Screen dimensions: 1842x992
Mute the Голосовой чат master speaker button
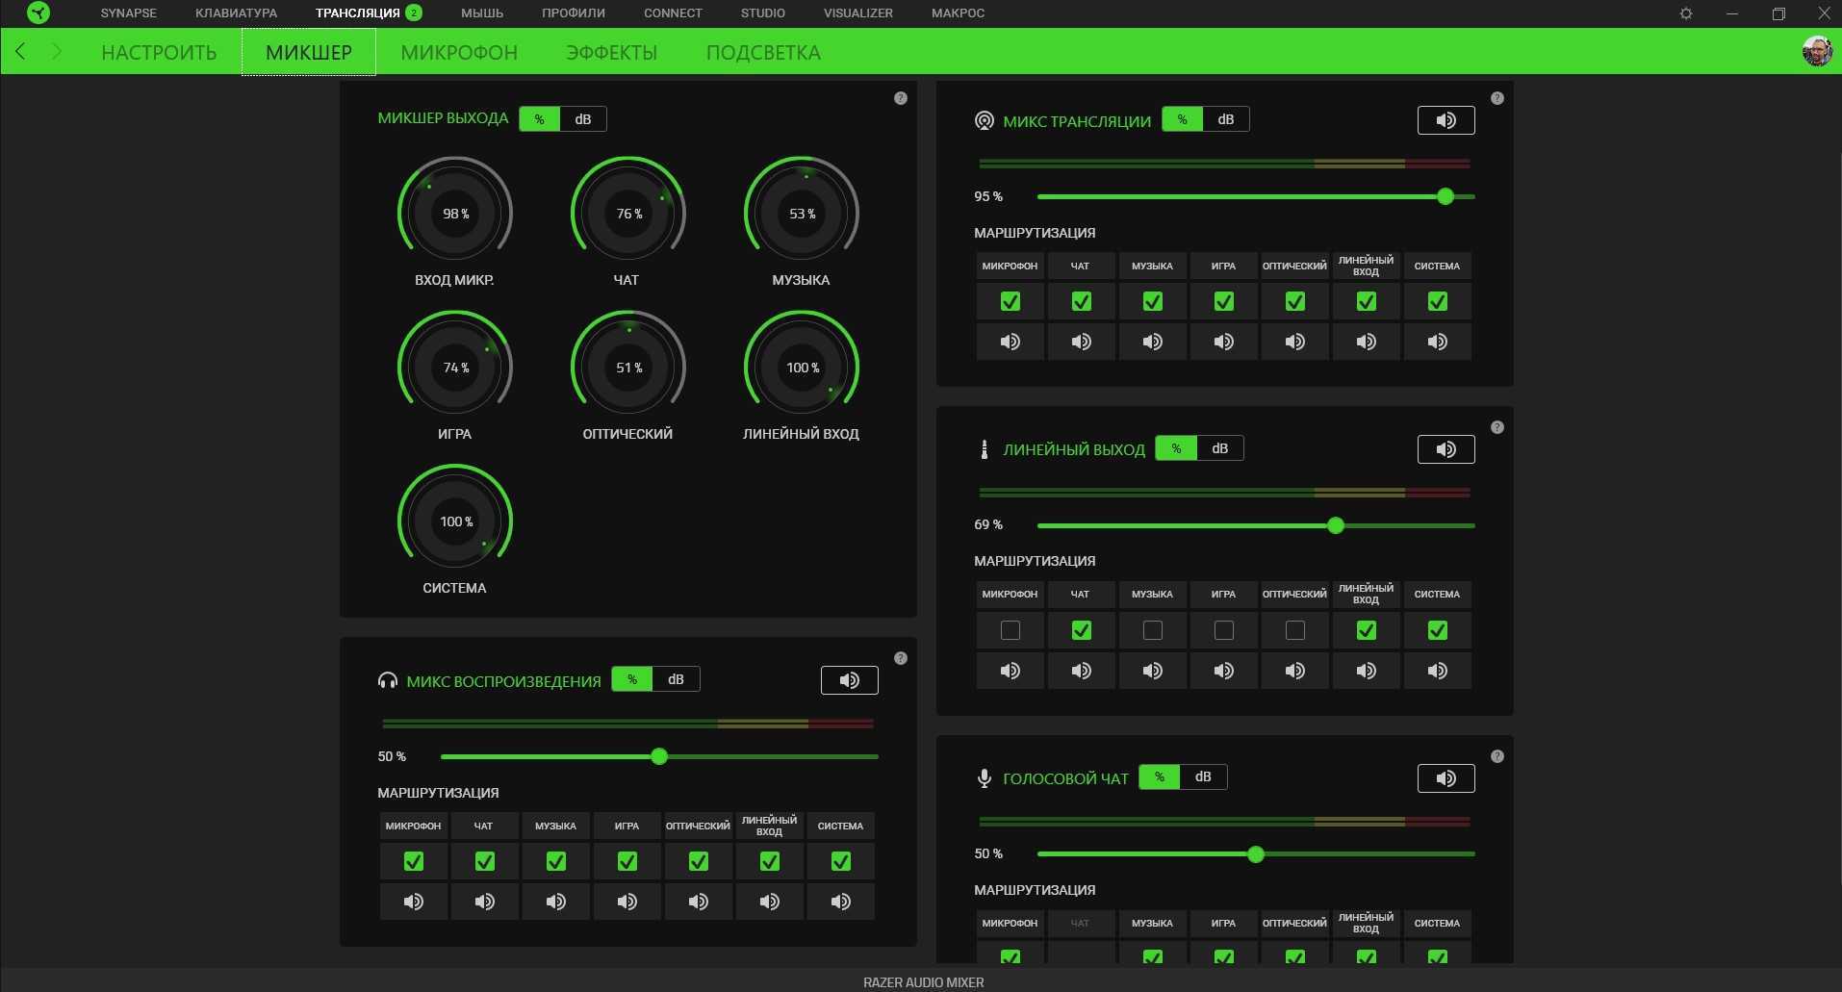pyautogui.click(x=1445, y=778)
